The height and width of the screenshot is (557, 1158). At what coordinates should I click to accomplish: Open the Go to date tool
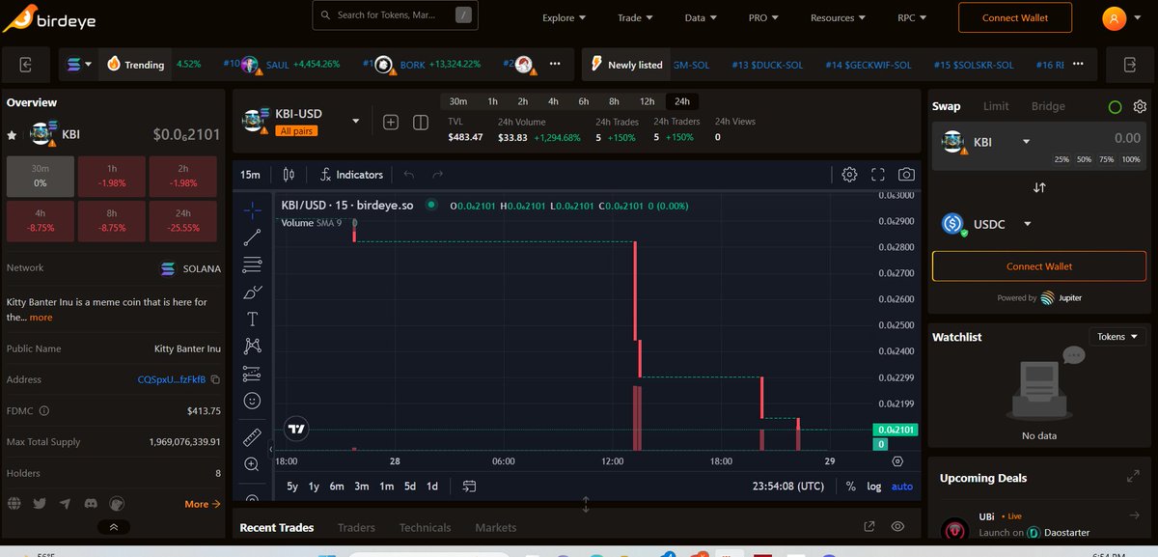[470, 487]
